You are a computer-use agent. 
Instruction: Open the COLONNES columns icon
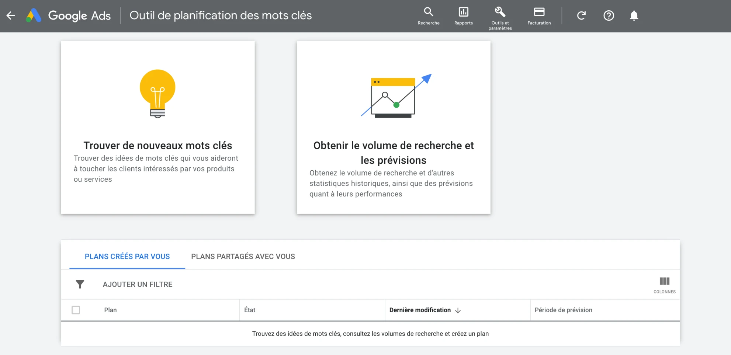pos(664,284)
